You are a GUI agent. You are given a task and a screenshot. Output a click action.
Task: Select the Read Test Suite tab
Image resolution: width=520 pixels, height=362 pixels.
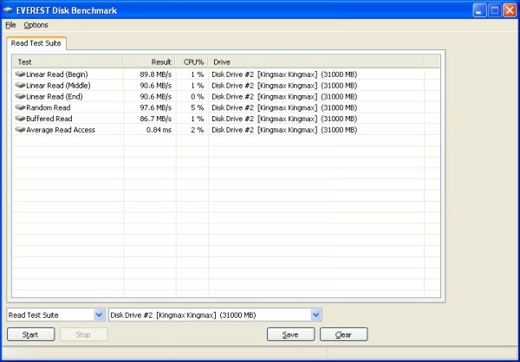(x=35, y=43)
